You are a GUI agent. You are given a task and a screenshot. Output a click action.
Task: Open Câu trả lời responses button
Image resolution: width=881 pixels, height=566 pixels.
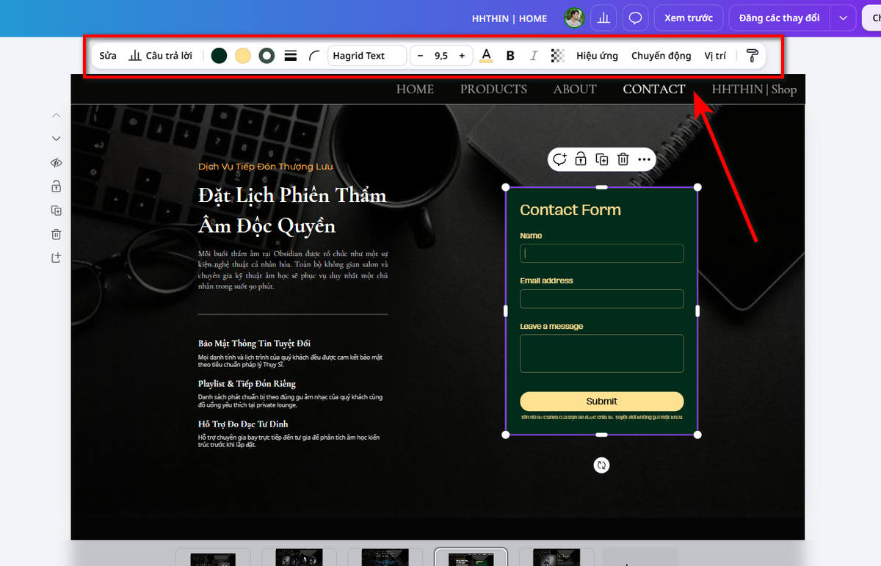click(161, 56)
